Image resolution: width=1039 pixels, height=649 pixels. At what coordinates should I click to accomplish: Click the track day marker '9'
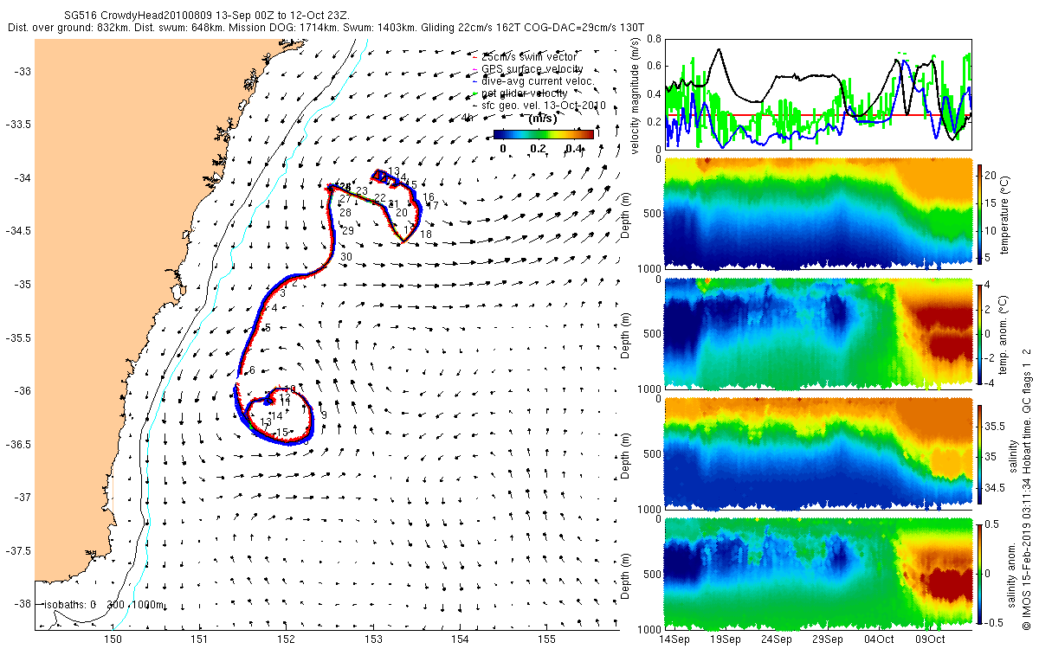(x=324, y=416)
